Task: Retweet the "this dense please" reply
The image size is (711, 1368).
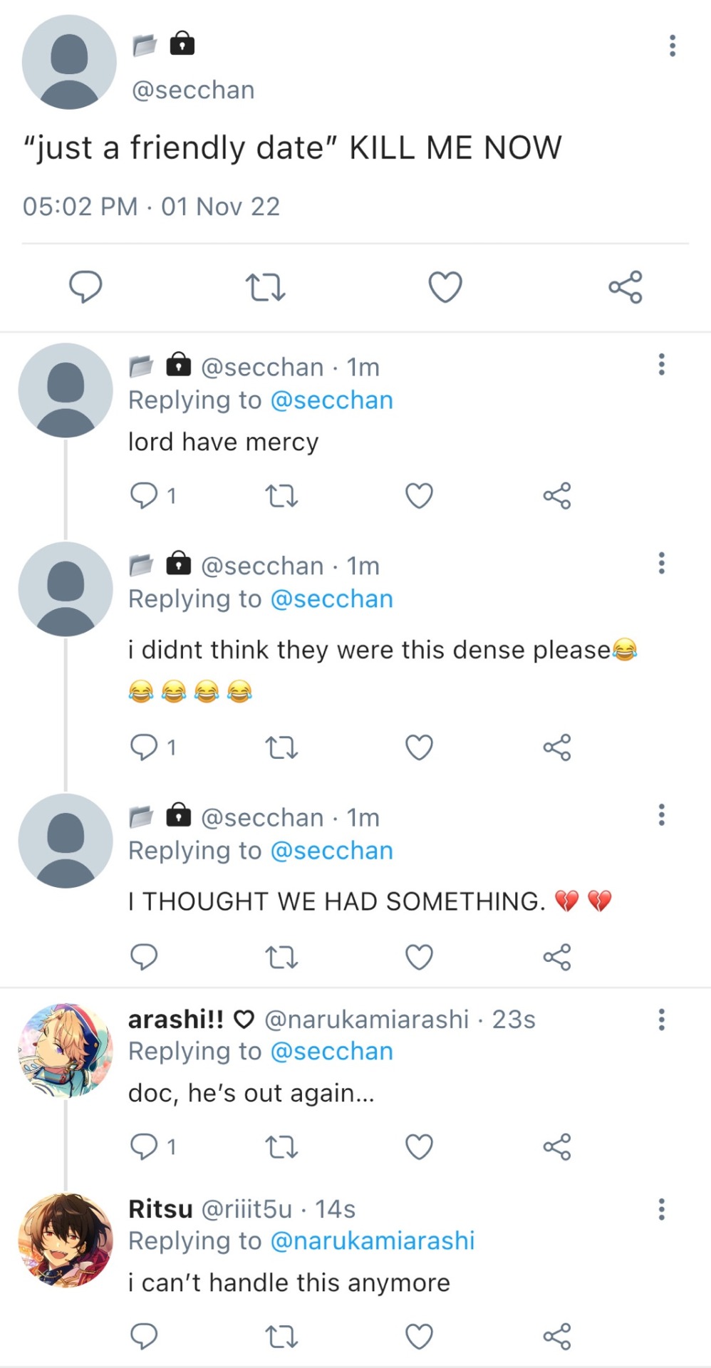Action: coord(281,748)
